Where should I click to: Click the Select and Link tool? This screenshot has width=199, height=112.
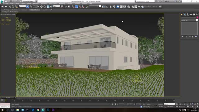10,7
